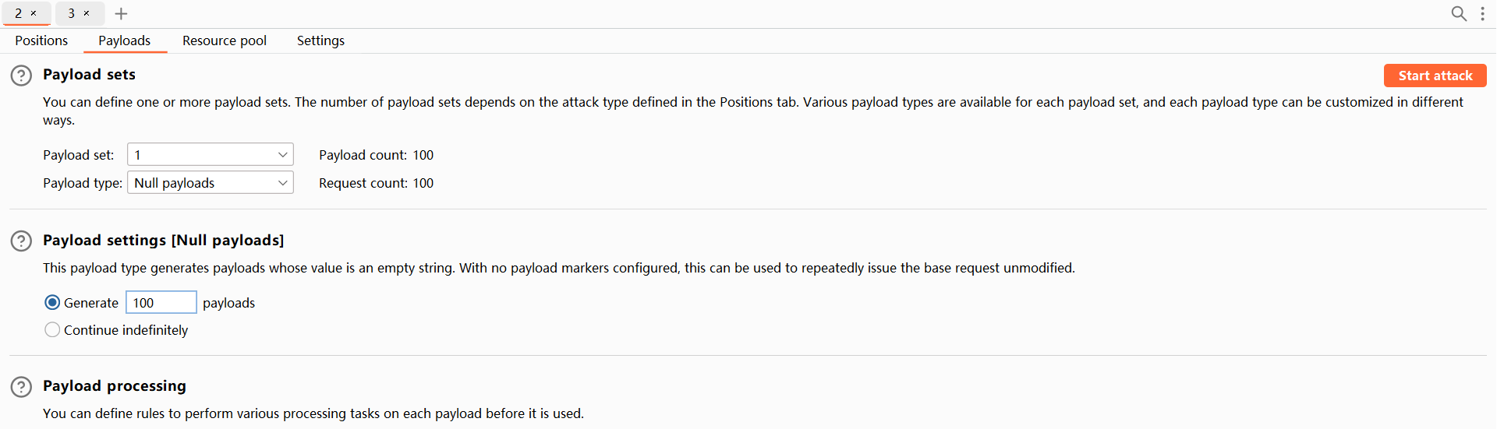Open the three-dot options menu
Screen dimensions: 1497x429
[x=1482, y=13]
